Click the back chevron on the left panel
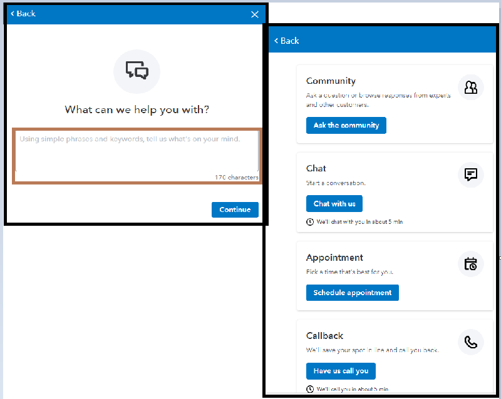Screen dimensions: 501x399 (12, 14)
